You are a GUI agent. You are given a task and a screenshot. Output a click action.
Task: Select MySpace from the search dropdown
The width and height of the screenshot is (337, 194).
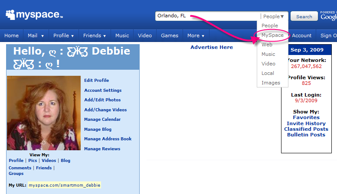click(272, 35)
